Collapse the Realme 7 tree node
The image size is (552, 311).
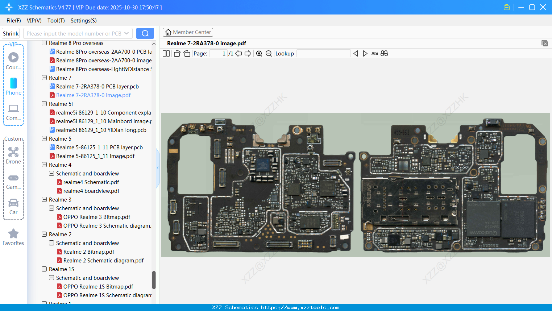tap(44, 78)
